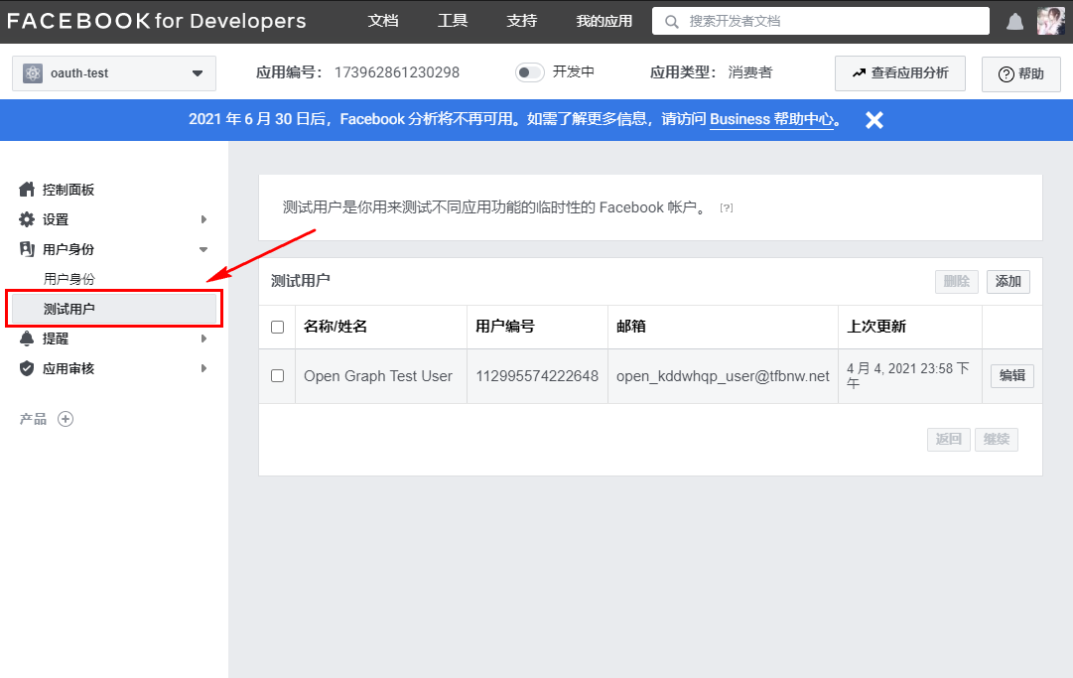The image size is (1073, 678).
Task: Expand the 应用审核 submenu arrow
Action: [203, 368]
